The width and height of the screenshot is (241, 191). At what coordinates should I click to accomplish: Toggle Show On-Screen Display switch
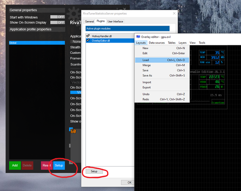57,22
